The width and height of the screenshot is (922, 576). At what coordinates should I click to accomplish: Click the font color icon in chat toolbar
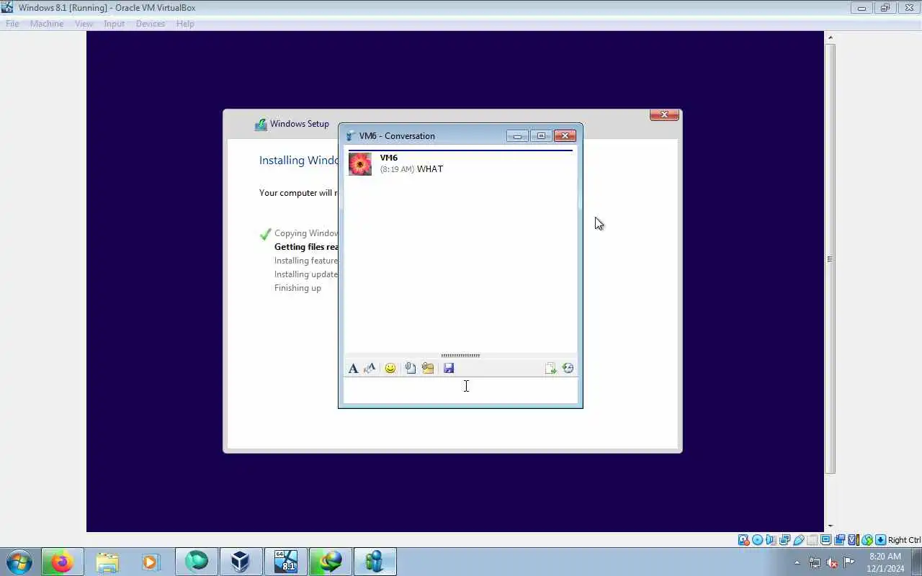pos(370,369)
